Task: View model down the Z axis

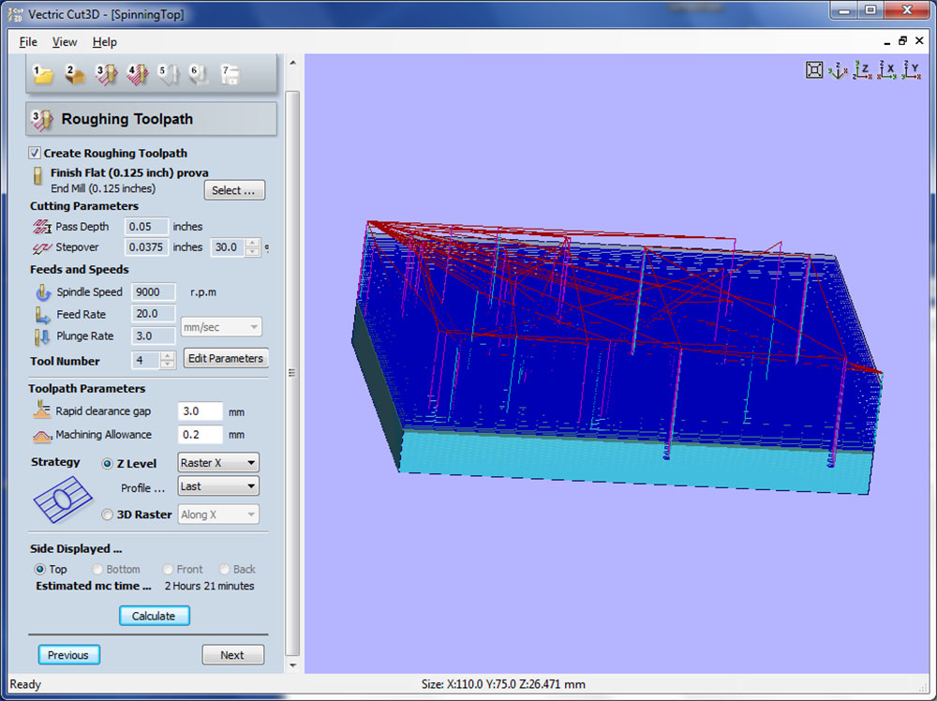Action: click(x=862, y=70)
